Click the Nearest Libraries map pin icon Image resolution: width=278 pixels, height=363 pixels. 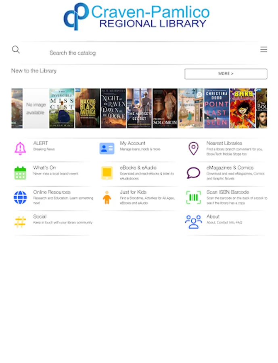point(193,148)
